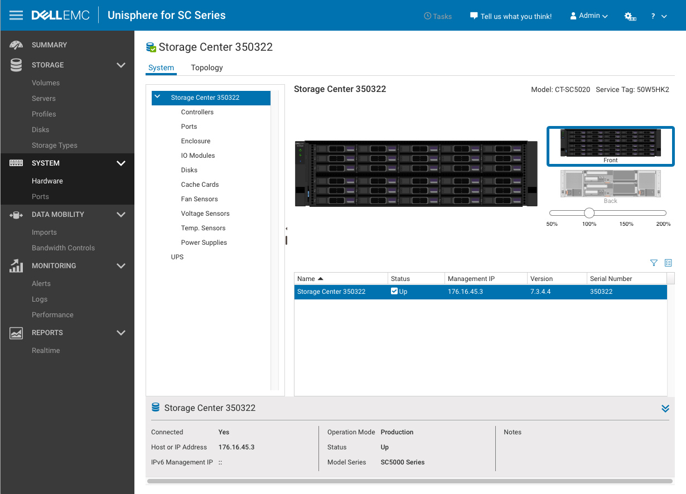686x494 pixels.
Task: Select the Front view thumbnail
Action: click(x=611, y=146)
